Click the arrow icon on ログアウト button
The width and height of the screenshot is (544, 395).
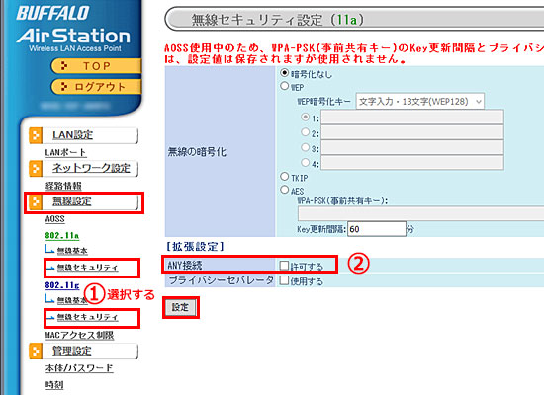(x=64, y=86)
